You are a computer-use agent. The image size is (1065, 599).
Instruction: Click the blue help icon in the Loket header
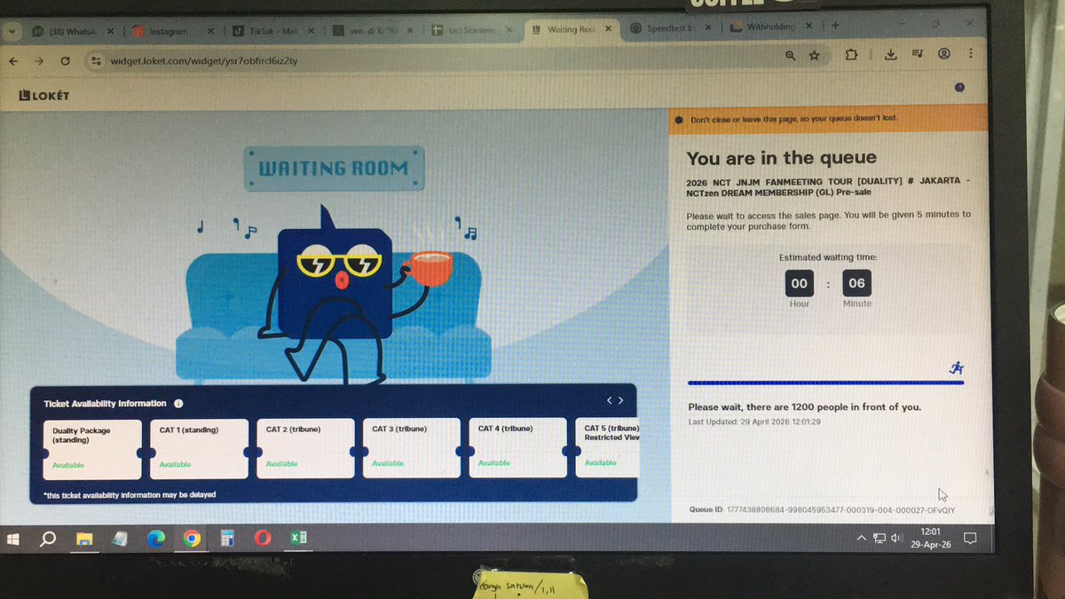958,87
